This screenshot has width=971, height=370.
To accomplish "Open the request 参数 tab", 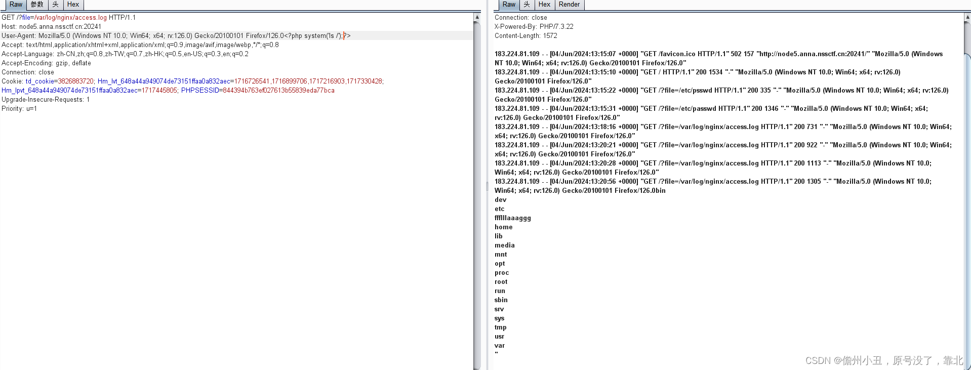I will click(37, 5).
